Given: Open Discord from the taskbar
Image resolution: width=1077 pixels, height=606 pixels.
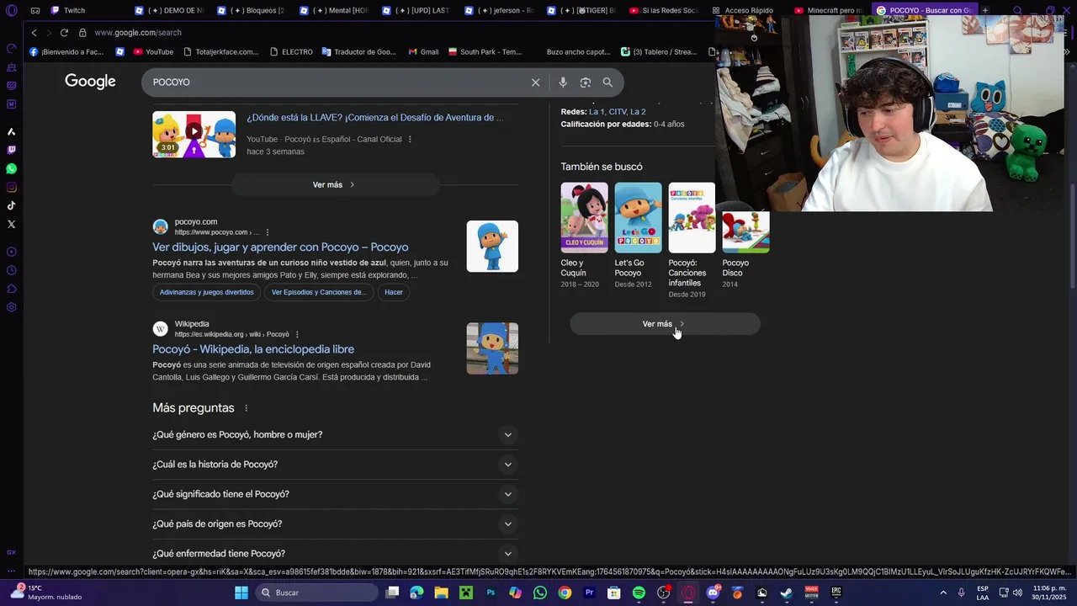Looking at the screenshot, I should pos(713,593).
